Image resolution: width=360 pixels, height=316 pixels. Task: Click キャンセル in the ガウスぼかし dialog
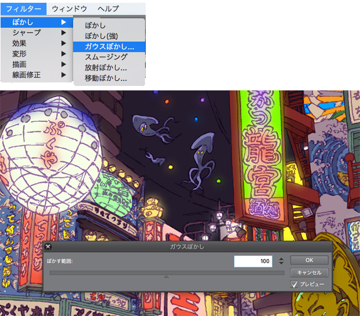point(309,273)
